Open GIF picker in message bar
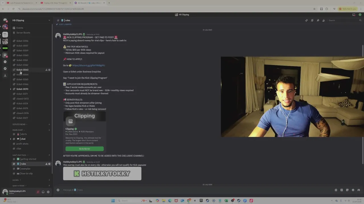 click(342, 190)
